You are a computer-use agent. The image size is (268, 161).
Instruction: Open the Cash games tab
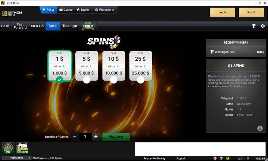[x=5, y=26]
